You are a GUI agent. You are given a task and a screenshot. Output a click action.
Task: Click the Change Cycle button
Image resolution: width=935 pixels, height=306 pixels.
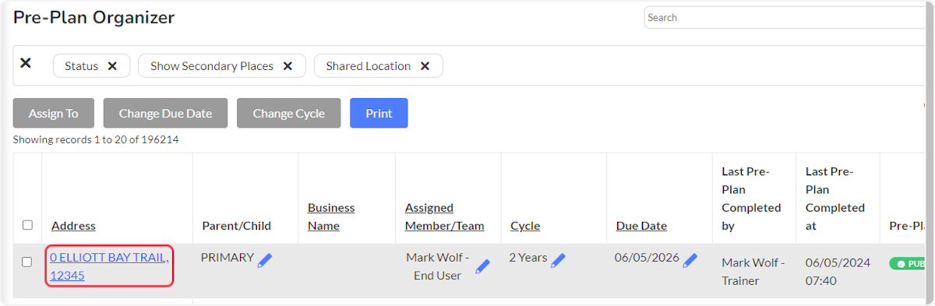(x=288, y=113)
